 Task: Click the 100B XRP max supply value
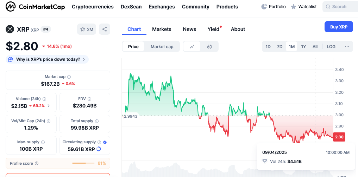[x=31, y=149]
